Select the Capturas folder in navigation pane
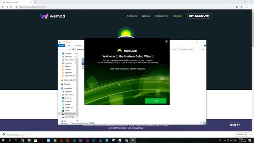254x143 pixels. pyautogui.click(x=68, y=66)
